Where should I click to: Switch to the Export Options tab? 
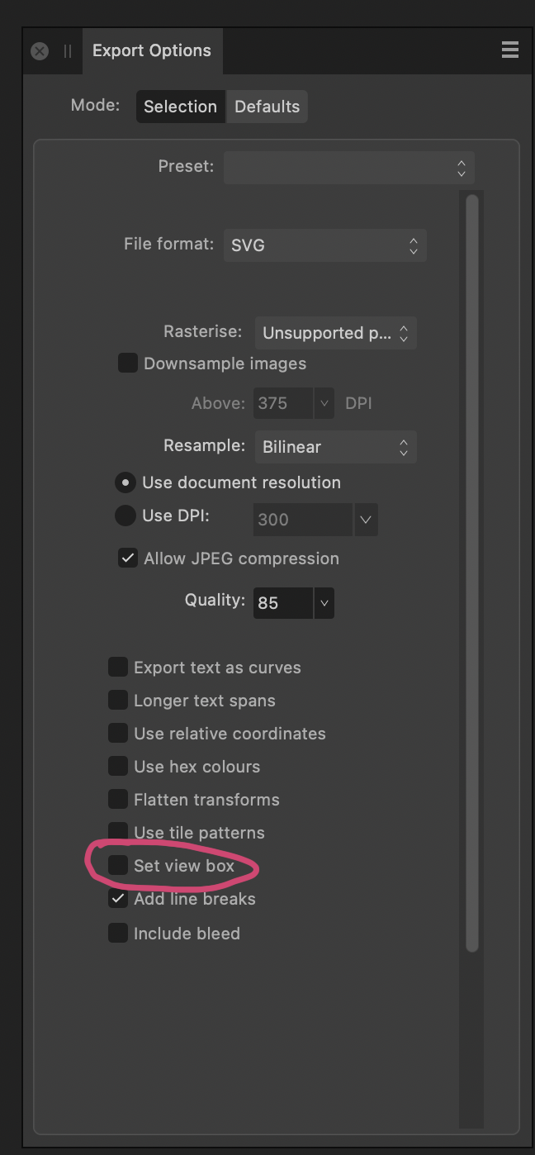tap(152, 50)
